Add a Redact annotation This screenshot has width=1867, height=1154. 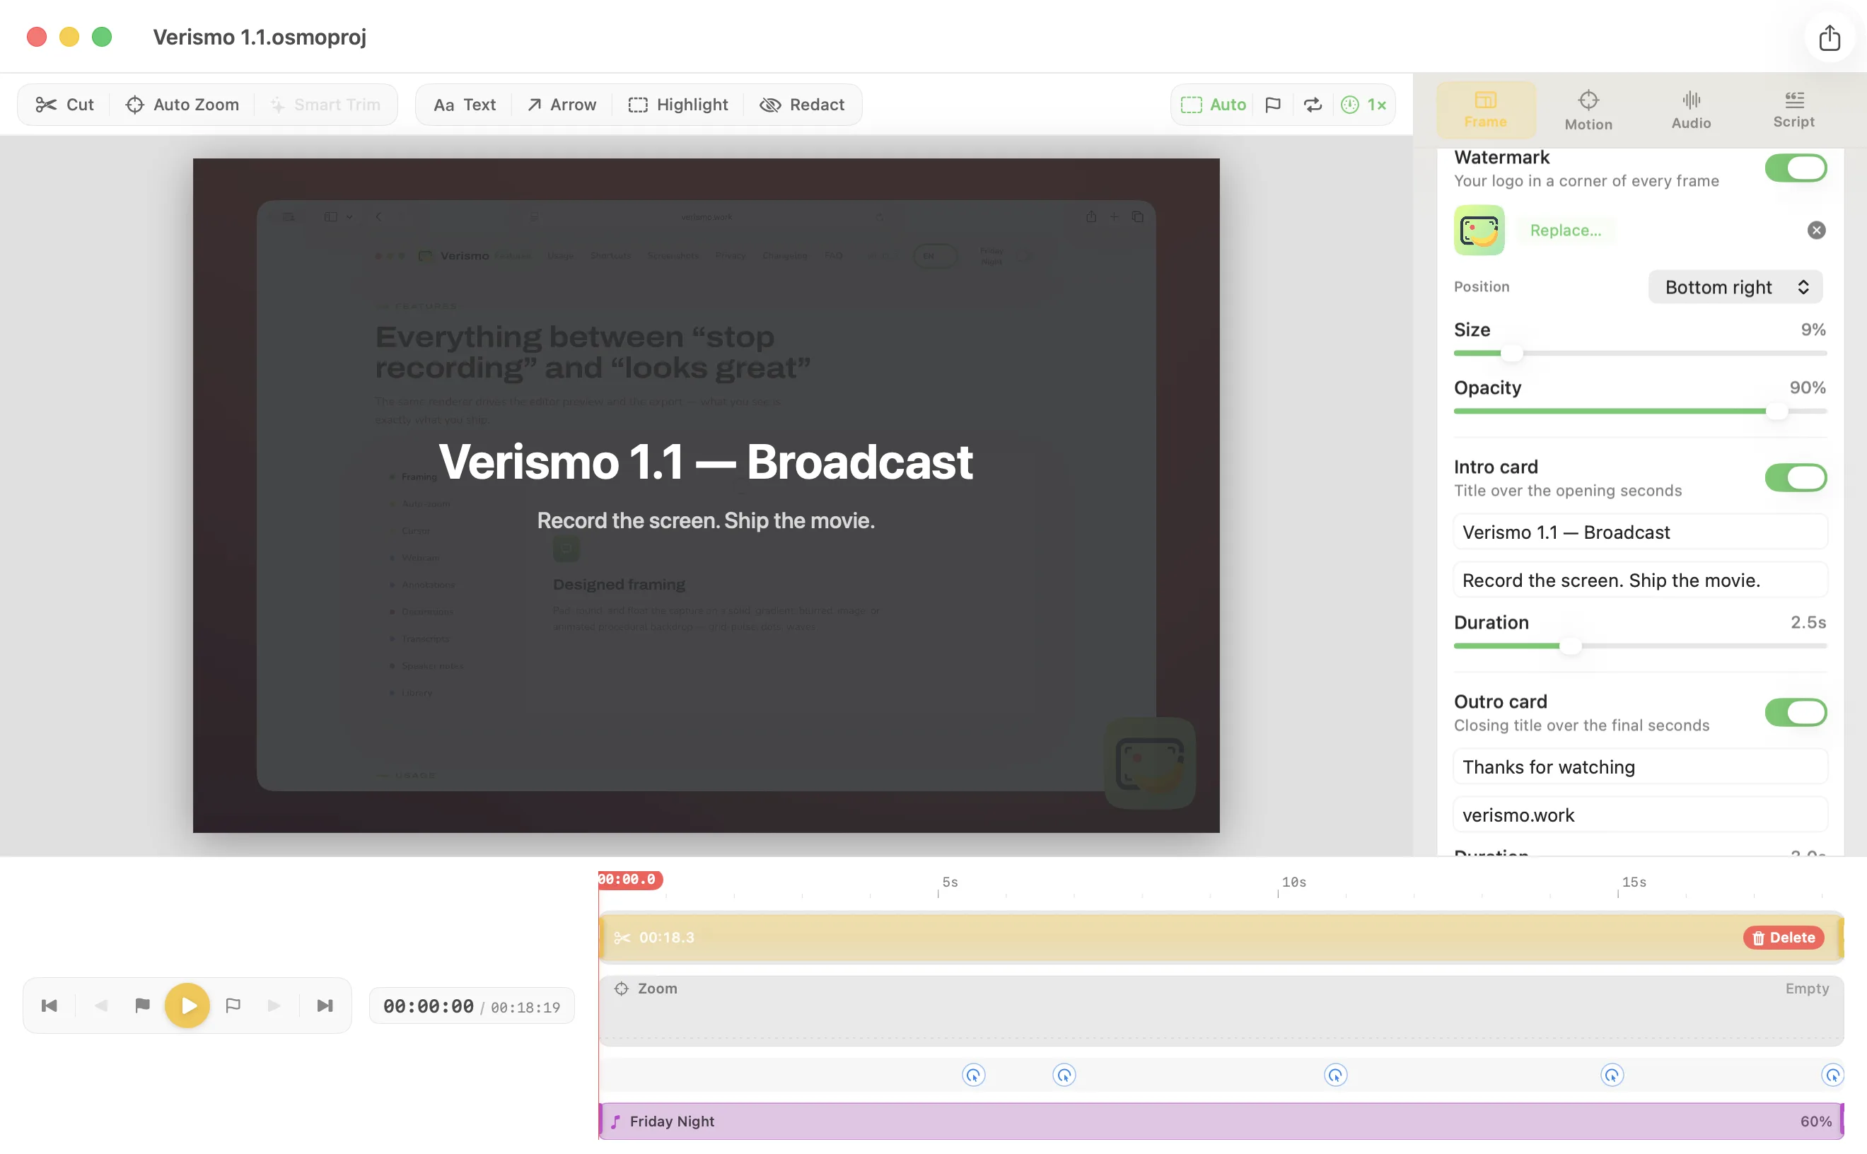(x=802, y=105)
